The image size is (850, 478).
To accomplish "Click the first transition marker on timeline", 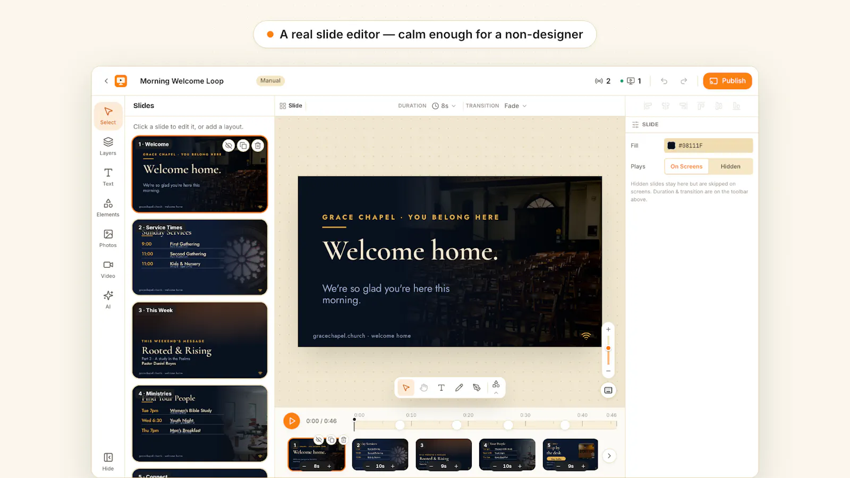I will 400,425.
